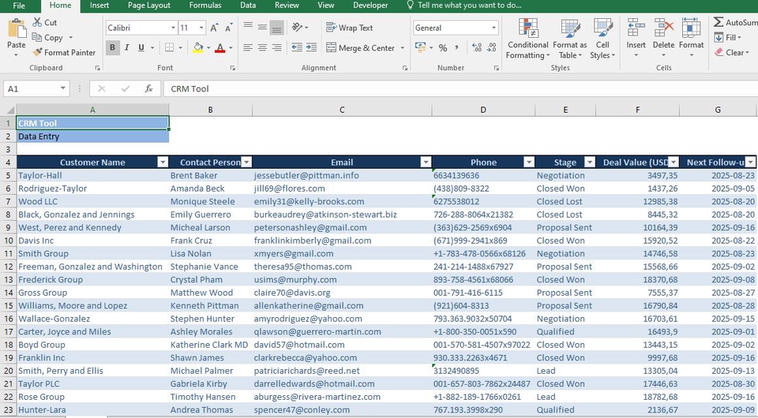Click the Center align text icon
Image resolution: width=758 pixels, height=418 pixels.
pyautogui.click(x=262, y=48)
